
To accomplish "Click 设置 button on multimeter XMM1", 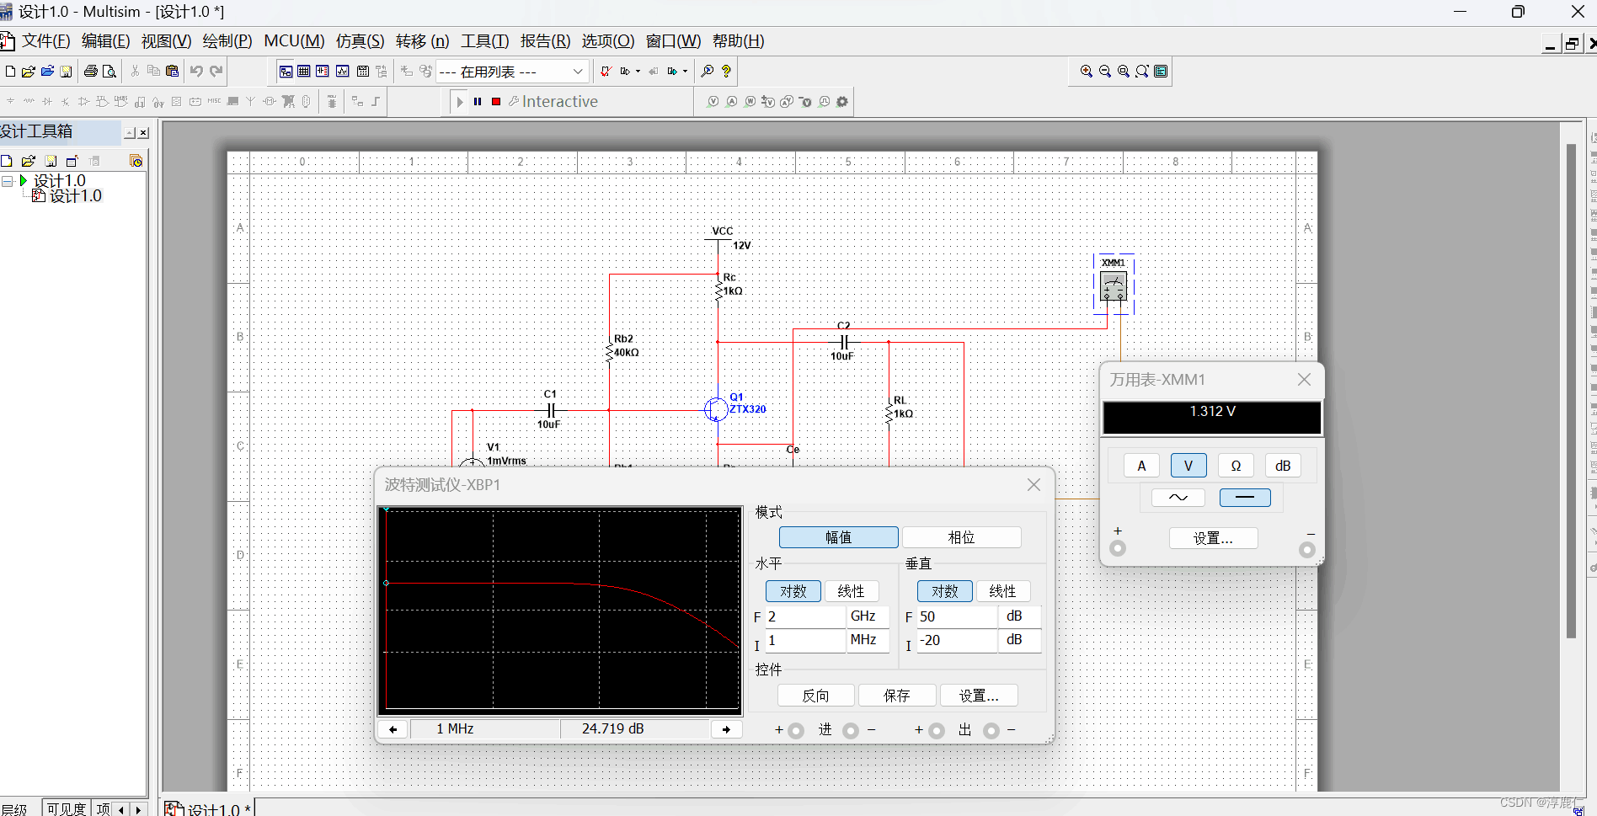I will point(1213,537).
